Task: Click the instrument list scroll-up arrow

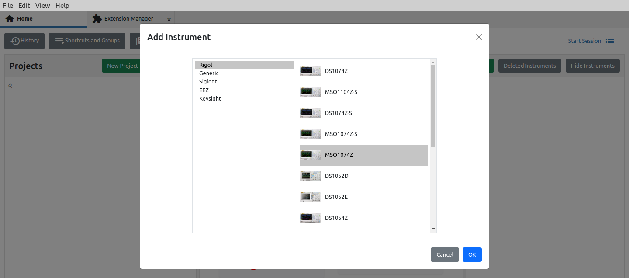Action: click(433, 62)
